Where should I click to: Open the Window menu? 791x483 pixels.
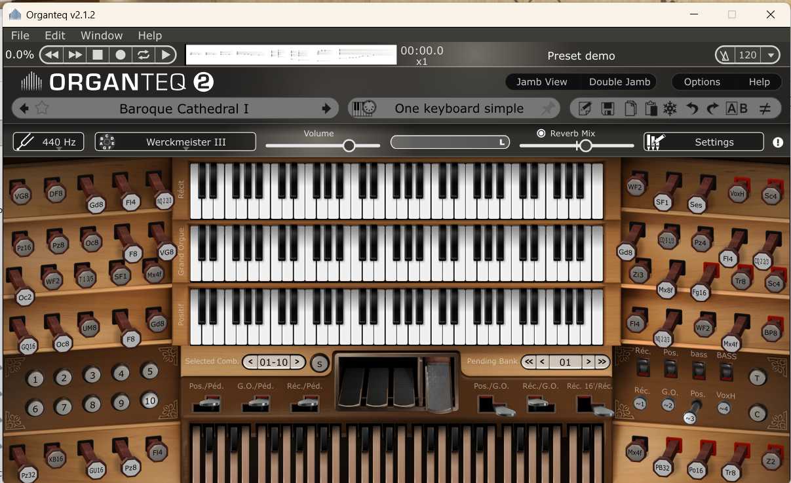[102, 35]
